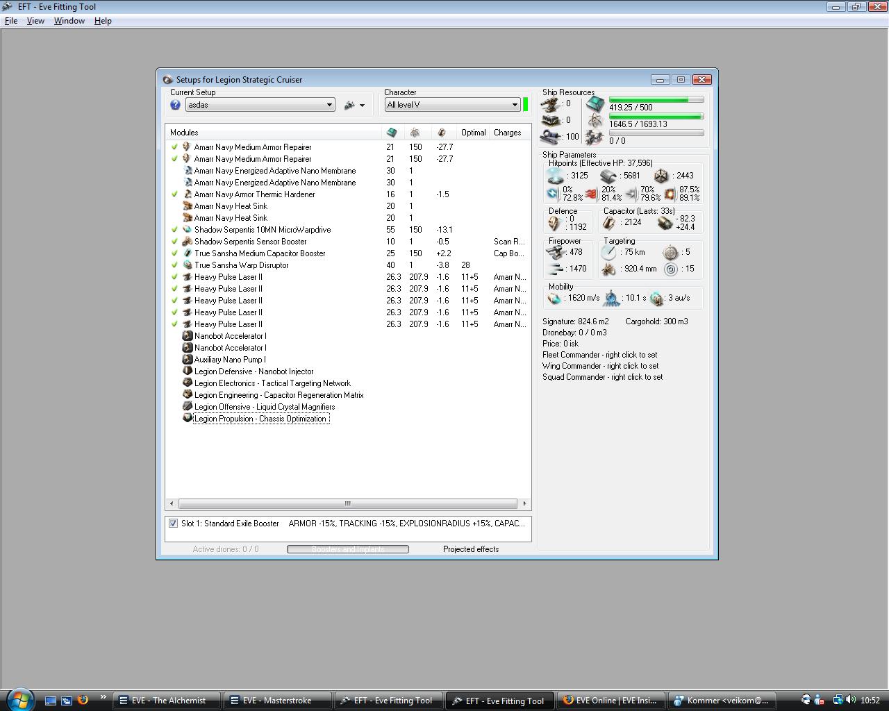The height and width of the screenshot is (711, 889).
Task: Uncheck the Standard Exile Booster checkbox
Action: point(173,524)
